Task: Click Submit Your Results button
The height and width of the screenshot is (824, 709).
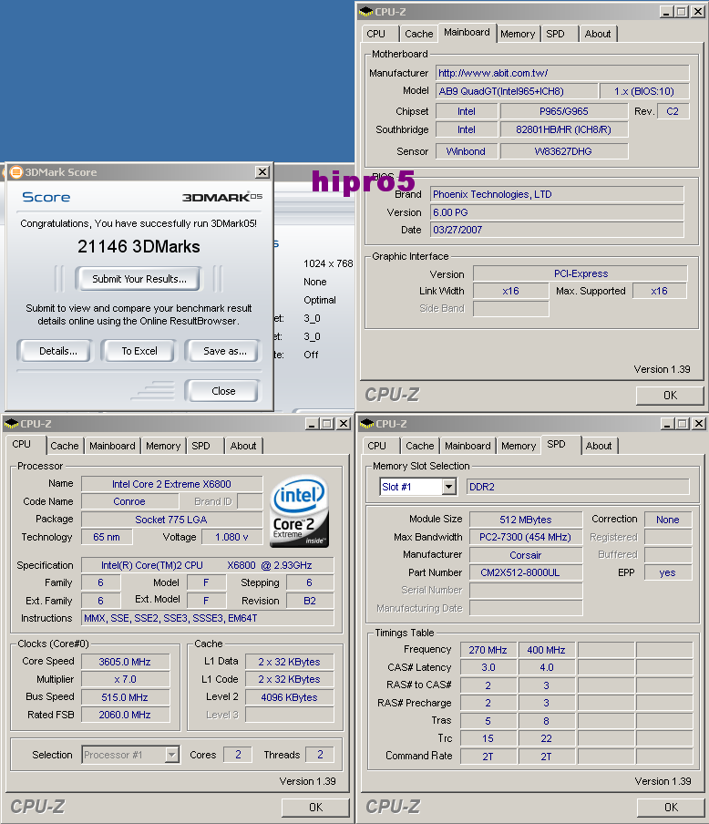Action: click(x=139, y=279)
